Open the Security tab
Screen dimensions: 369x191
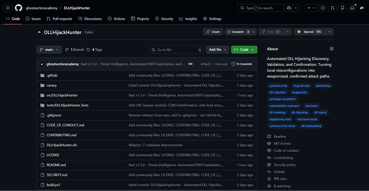point(164,19)
